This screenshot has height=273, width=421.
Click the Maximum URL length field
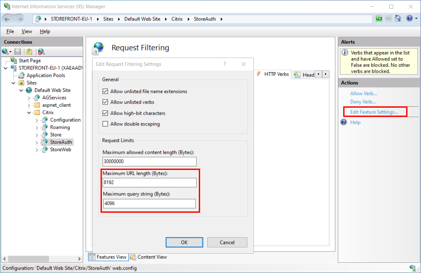pos(150,182)
